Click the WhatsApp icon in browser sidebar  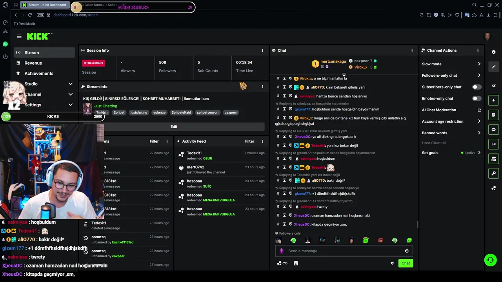coord(5,44)
